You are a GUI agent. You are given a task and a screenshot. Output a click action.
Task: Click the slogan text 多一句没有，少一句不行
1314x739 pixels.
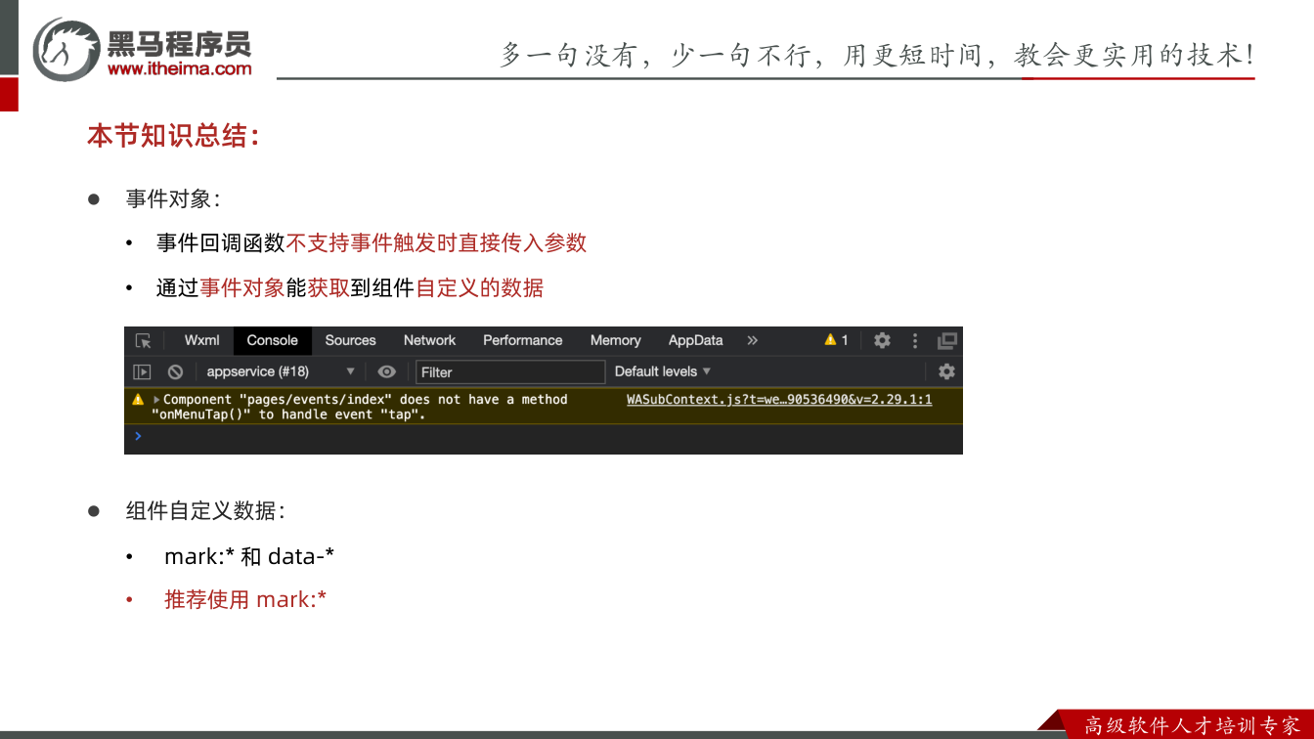[655, 55]
